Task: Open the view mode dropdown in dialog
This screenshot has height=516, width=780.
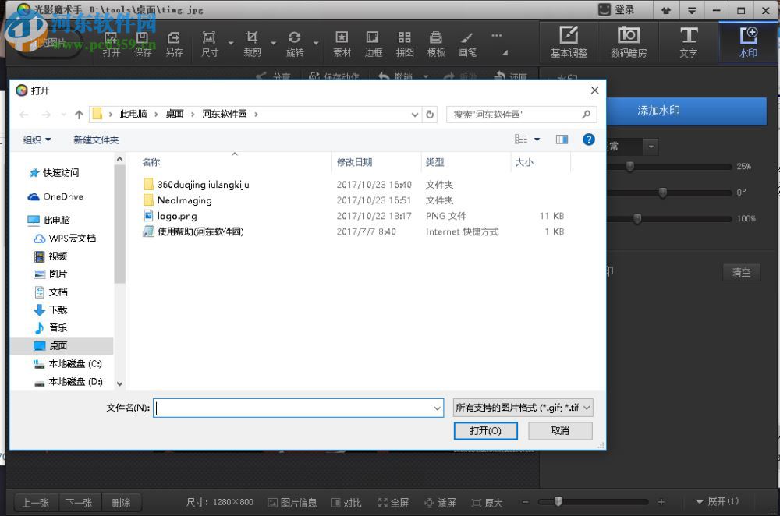Action: coord(526,140)
